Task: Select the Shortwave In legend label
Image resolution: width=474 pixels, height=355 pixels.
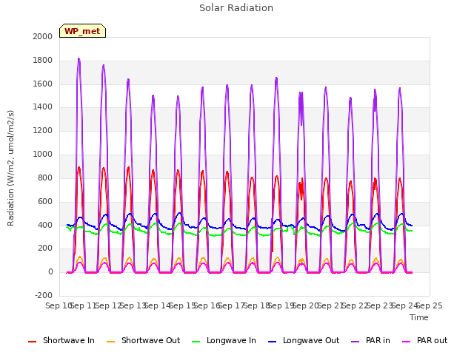Action: click(69, 340)
